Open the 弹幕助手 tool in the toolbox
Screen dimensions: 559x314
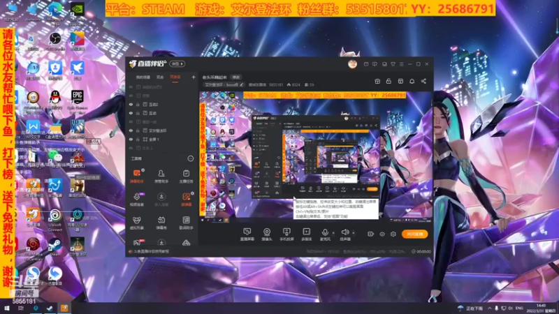click(136, 176)
